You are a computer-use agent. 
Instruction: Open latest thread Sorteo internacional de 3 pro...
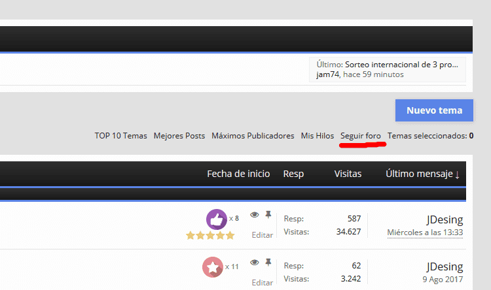pyautogui.click(x=401, y=65)
